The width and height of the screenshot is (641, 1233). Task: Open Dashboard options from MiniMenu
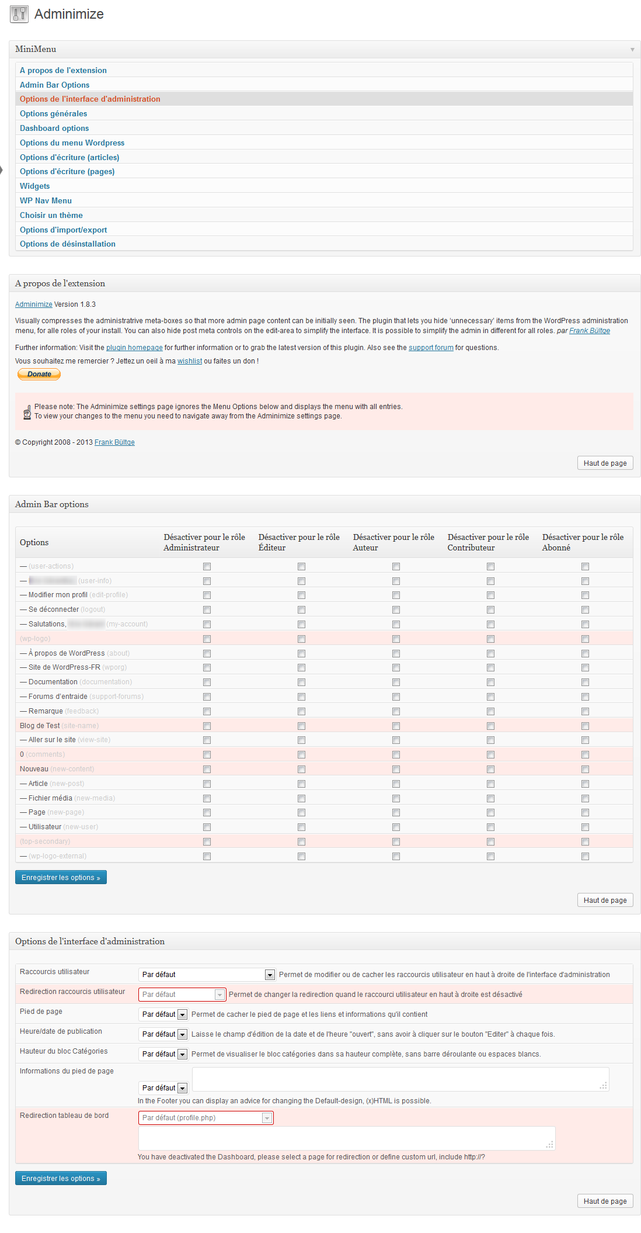click(x=54, y=128)
